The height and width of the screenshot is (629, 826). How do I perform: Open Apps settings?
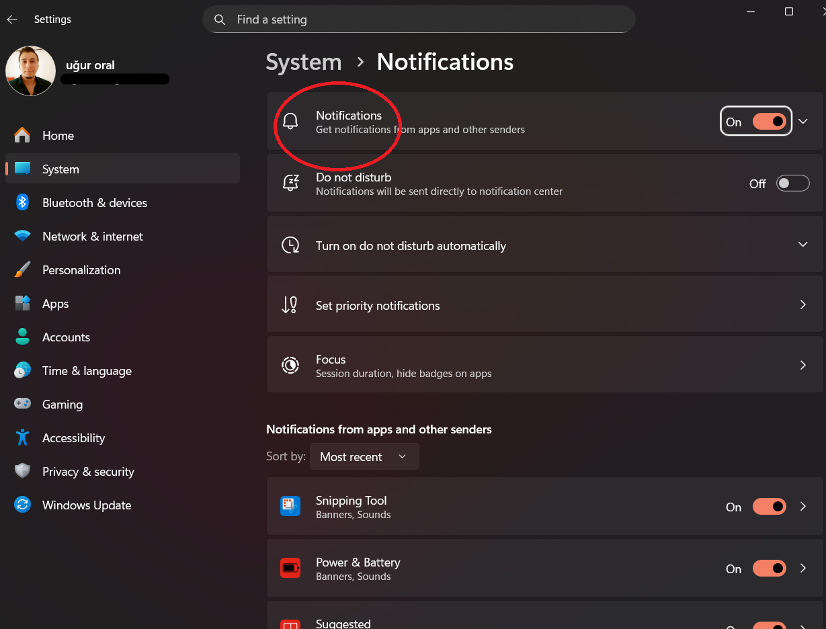click(x=55, y=303)
